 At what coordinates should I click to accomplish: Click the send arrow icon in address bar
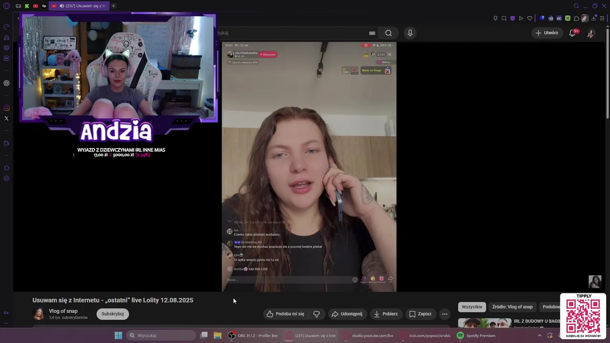[x=521, y=19]
